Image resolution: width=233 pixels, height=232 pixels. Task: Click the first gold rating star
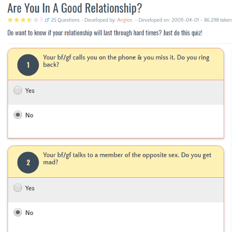point(10,20)
